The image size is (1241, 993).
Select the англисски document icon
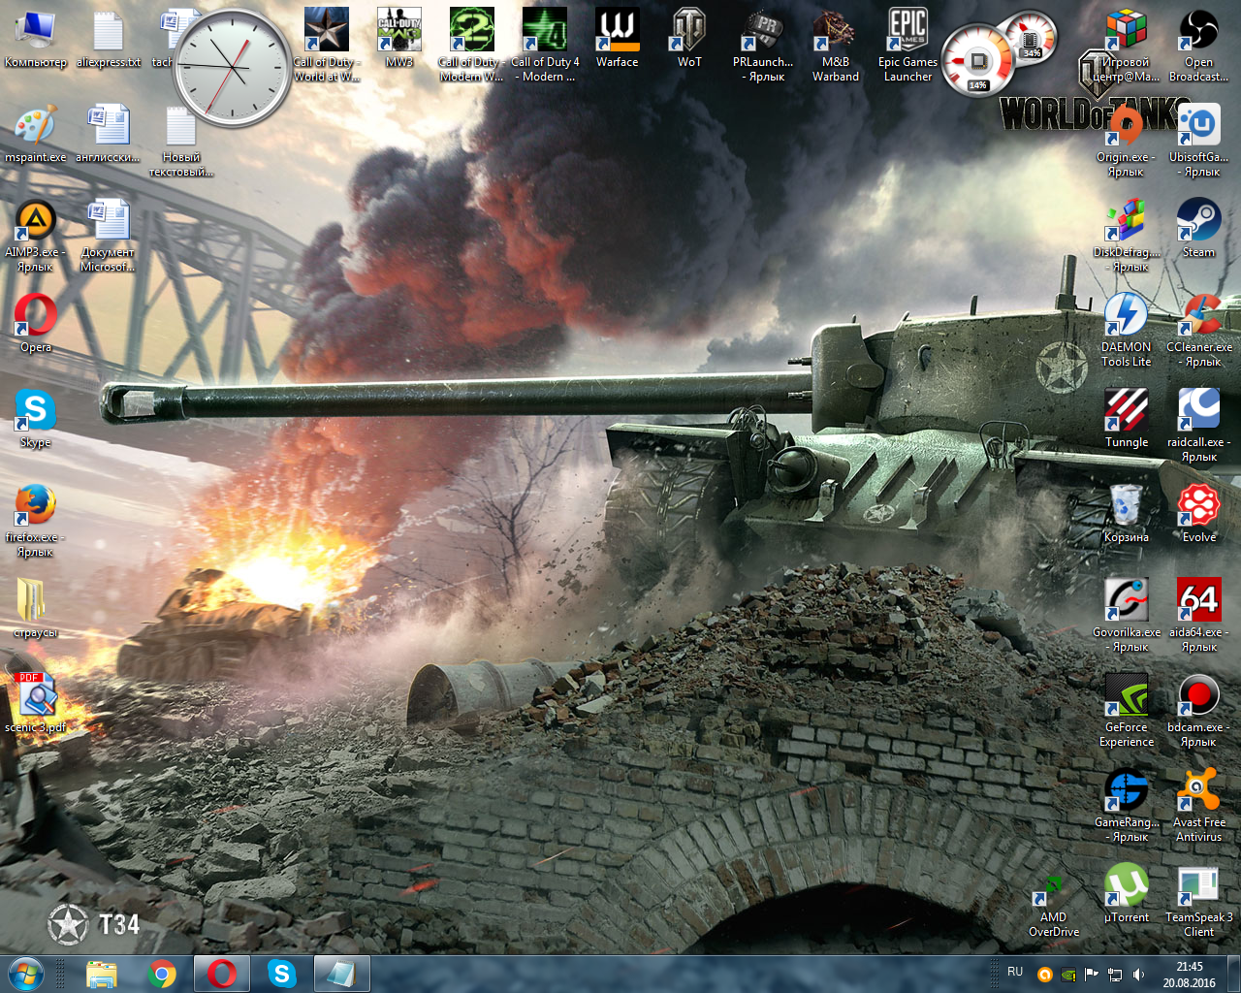[109, 134]
